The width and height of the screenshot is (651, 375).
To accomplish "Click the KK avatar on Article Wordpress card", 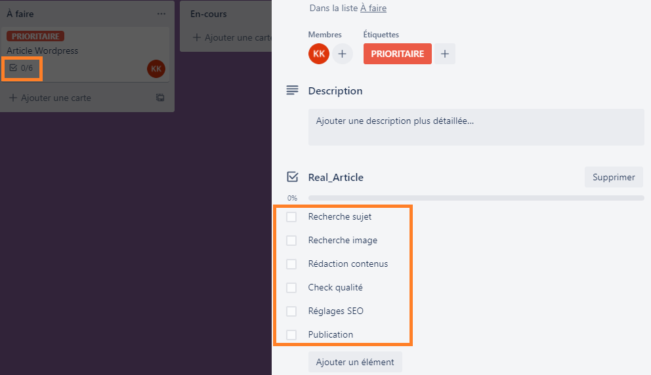I will pos(156,69).
